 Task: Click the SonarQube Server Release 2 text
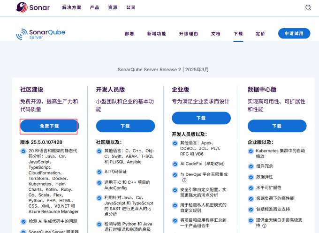(x=149, y=69)
